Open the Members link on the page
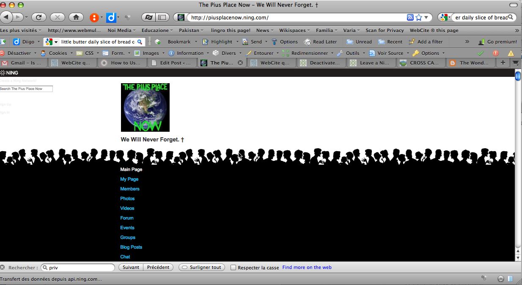The image size is (522, 285). tap(130, 189)
